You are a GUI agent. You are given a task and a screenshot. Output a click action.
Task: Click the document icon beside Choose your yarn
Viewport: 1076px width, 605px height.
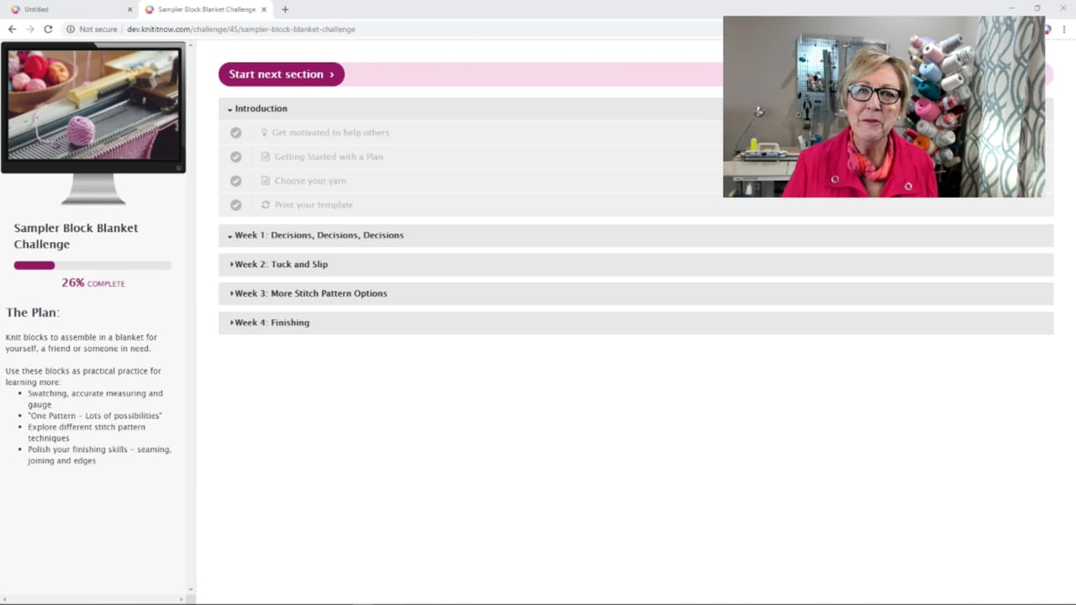tap(266, 181)
